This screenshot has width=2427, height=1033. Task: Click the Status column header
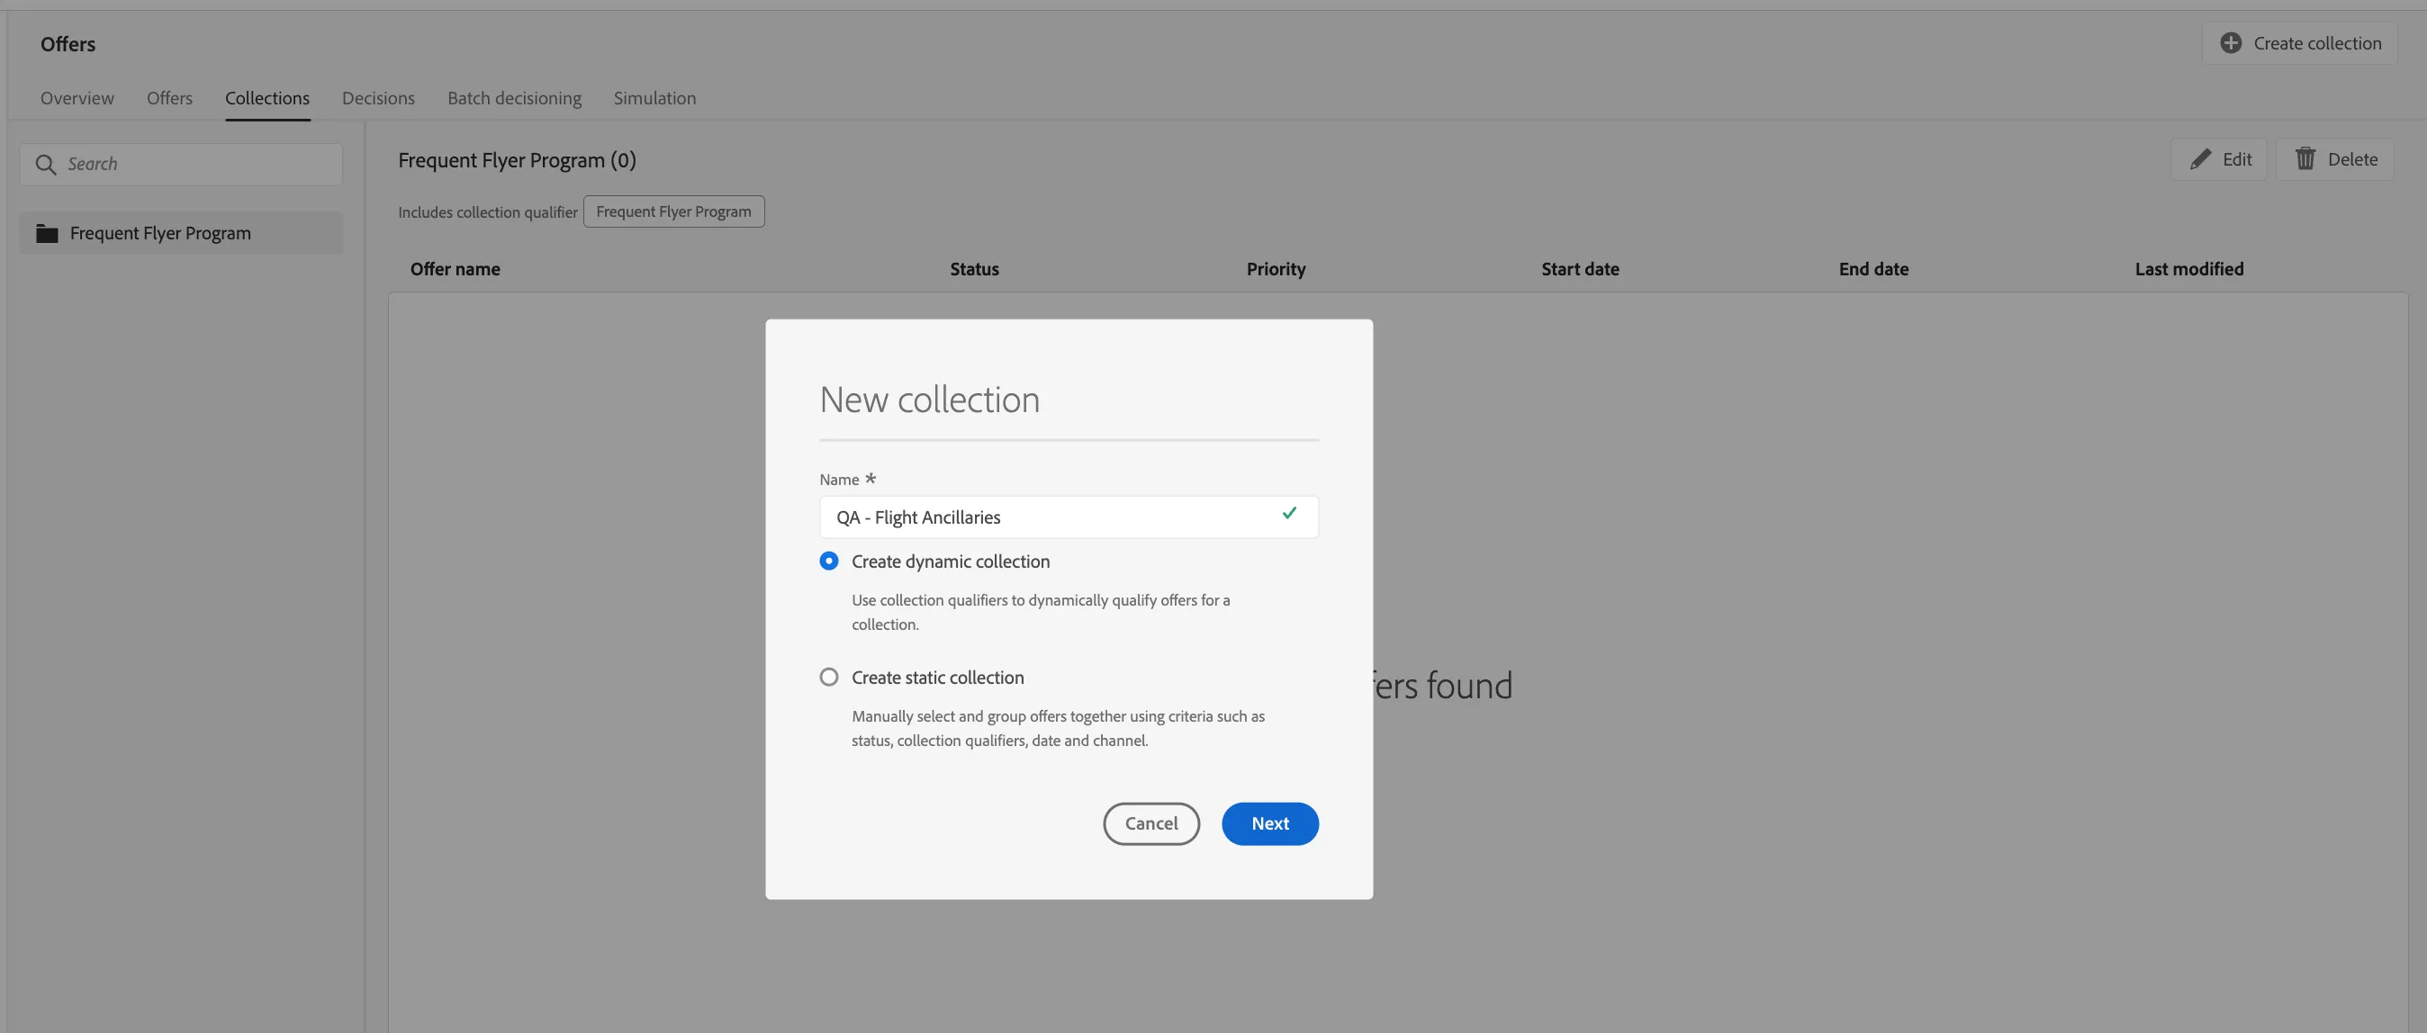pyautogui.click(x=974, y=269)
